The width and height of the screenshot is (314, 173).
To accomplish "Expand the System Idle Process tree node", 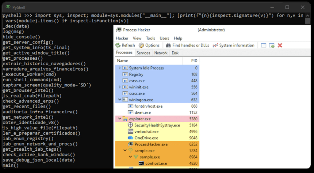I will (120, 68).
